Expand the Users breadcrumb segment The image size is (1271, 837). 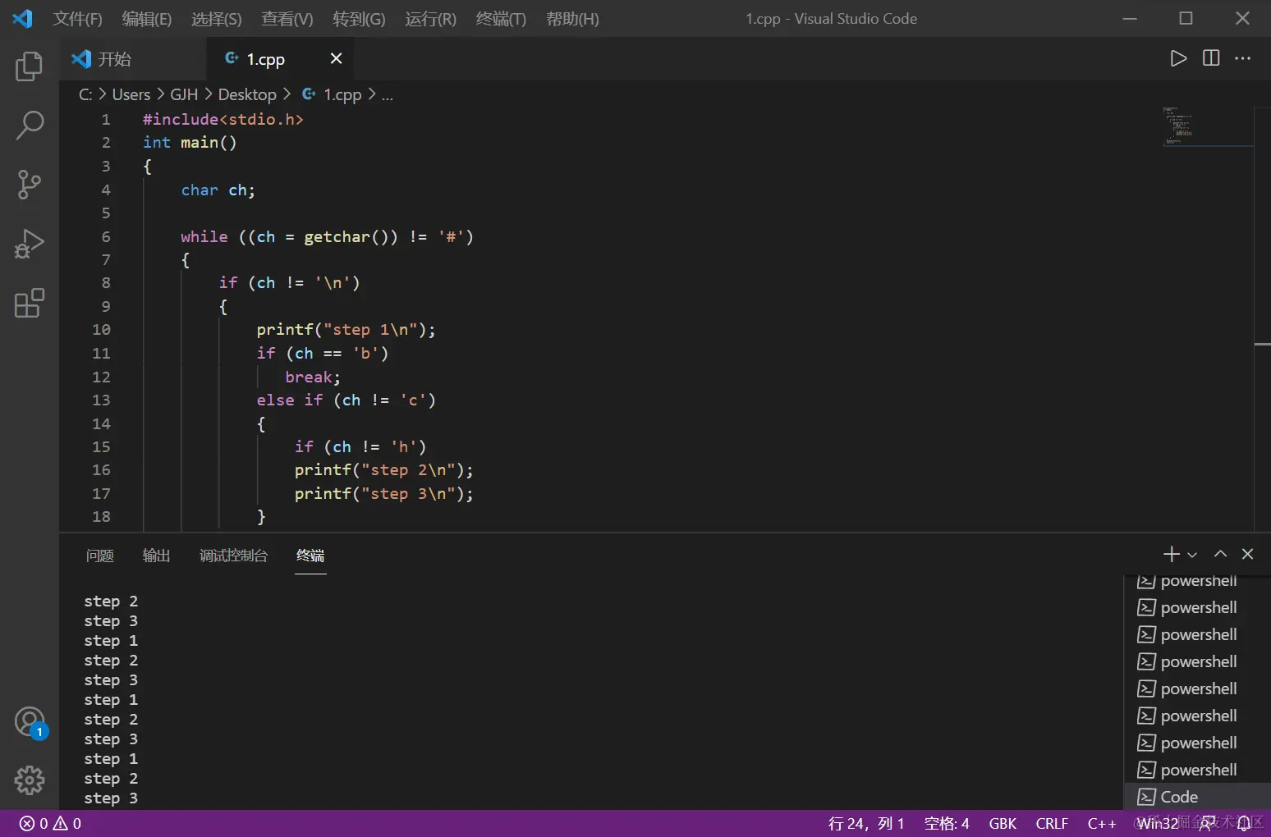click(131, 95)
